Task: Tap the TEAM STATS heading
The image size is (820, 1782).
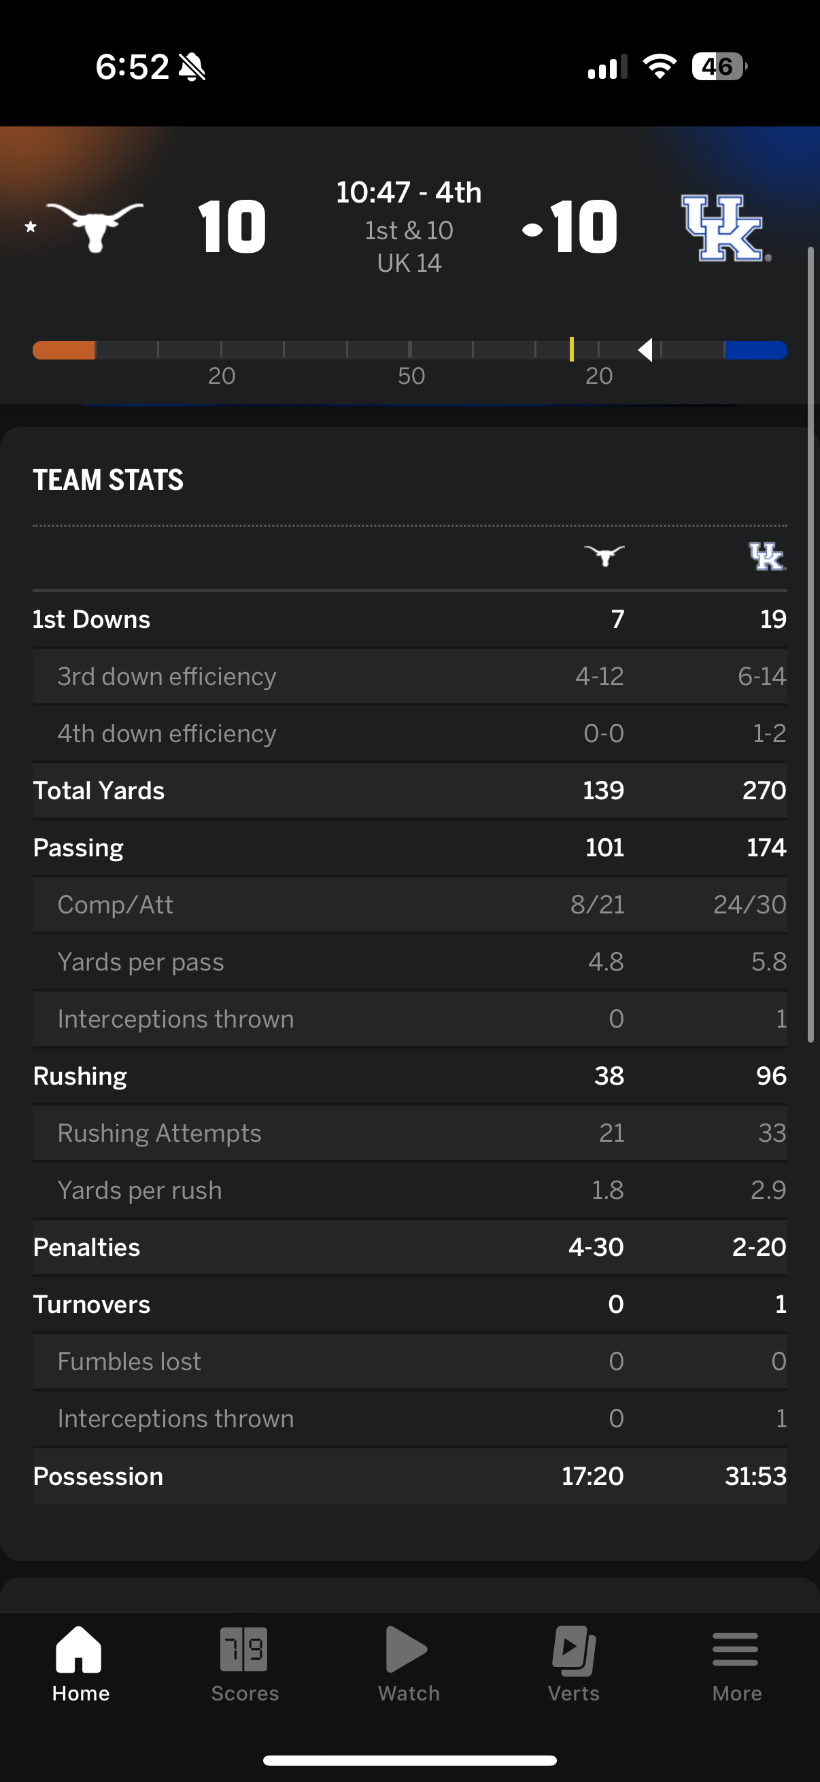Action: pyautogui.click(x=109, y=479)
